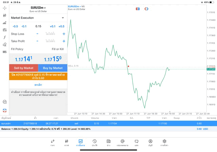The image size is (217, 152).
Task: Switch to the News tab
Action: coord(108,142)
